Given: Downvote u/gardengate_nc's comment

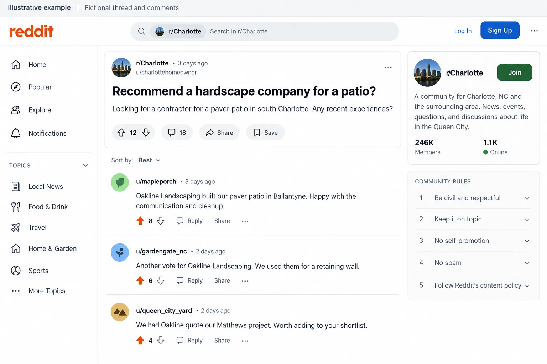Looking at the screenshot, I should point(161,281).
